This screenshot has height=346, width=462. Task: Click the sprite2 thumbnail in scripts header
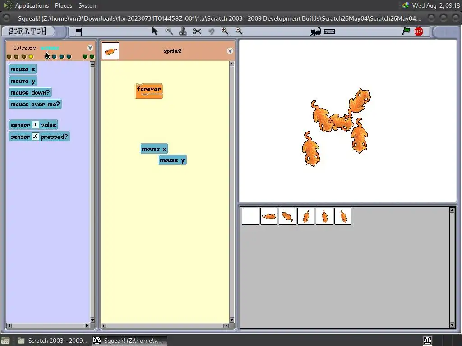[111, 51]
